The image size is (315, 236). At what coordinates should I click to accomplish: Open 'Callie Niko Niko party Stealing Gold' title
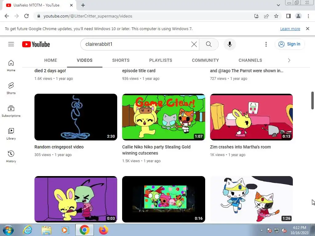tap(156, 150)
